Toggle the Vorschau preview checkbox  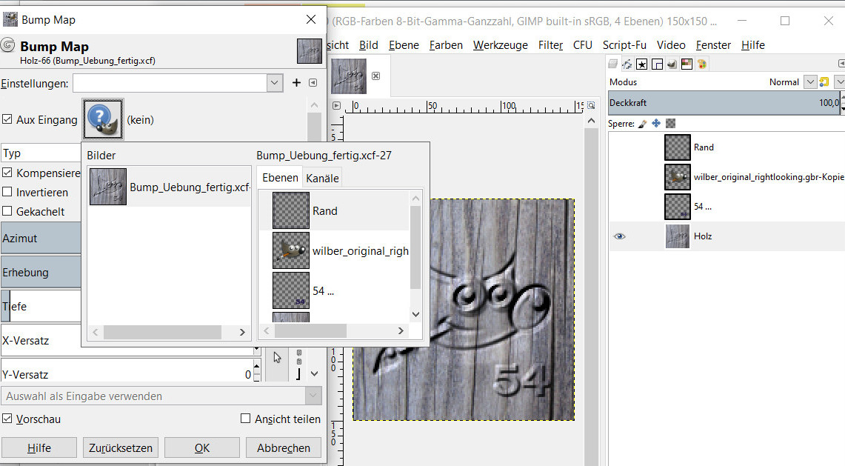coord(7,419)
